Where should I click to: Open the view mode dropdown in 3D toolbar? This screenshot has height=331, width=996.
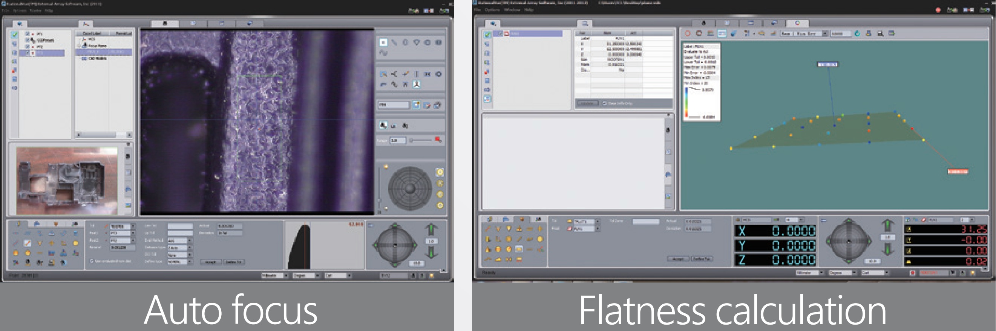point(825,33)
